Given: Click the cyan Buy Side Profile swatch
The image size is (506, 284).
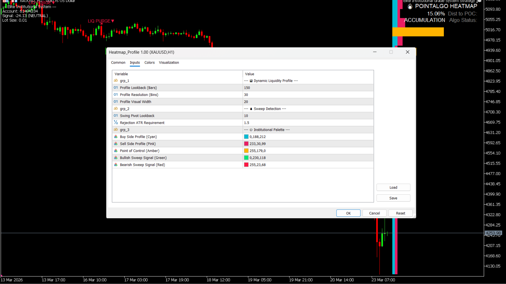Looking at the screenshot, I should (246, 137).
